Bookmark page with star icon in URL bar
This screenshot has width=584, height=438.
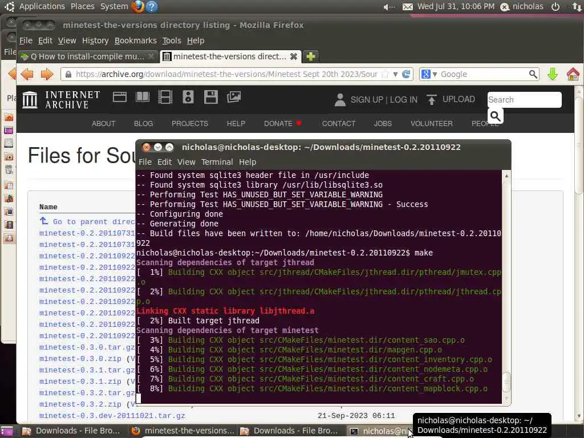pyautogui.click(x=385, y=74)
